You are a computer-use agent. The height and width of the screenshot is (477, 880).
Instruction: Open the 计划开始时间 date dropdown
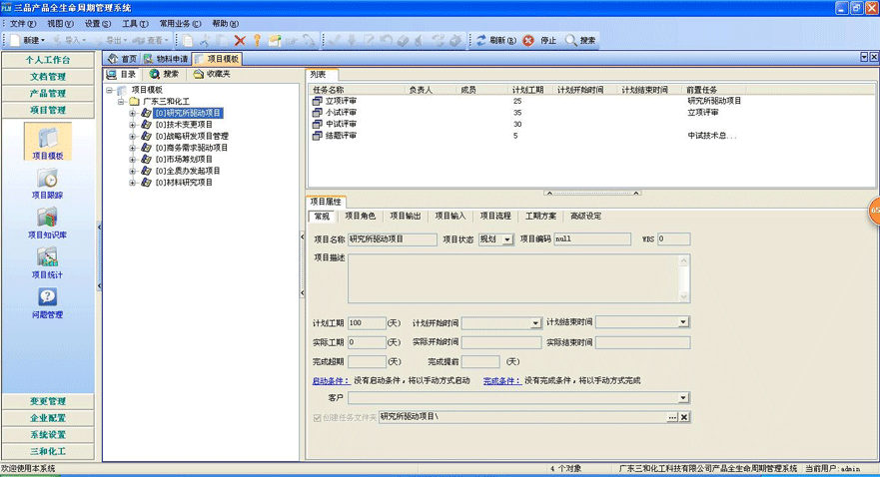pyautogui.click(x=535, y=323)
